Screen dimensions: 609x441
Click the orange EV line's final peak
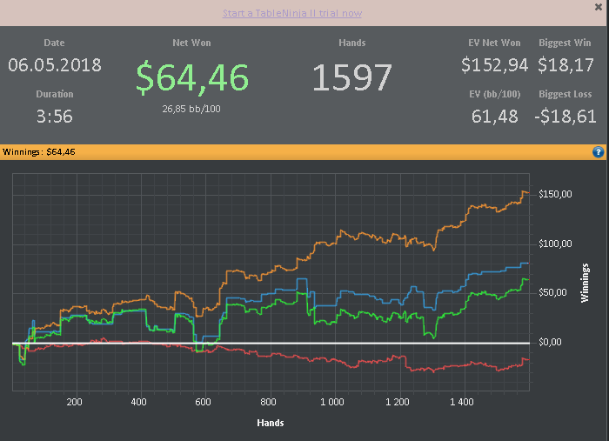tap(525, 191)
